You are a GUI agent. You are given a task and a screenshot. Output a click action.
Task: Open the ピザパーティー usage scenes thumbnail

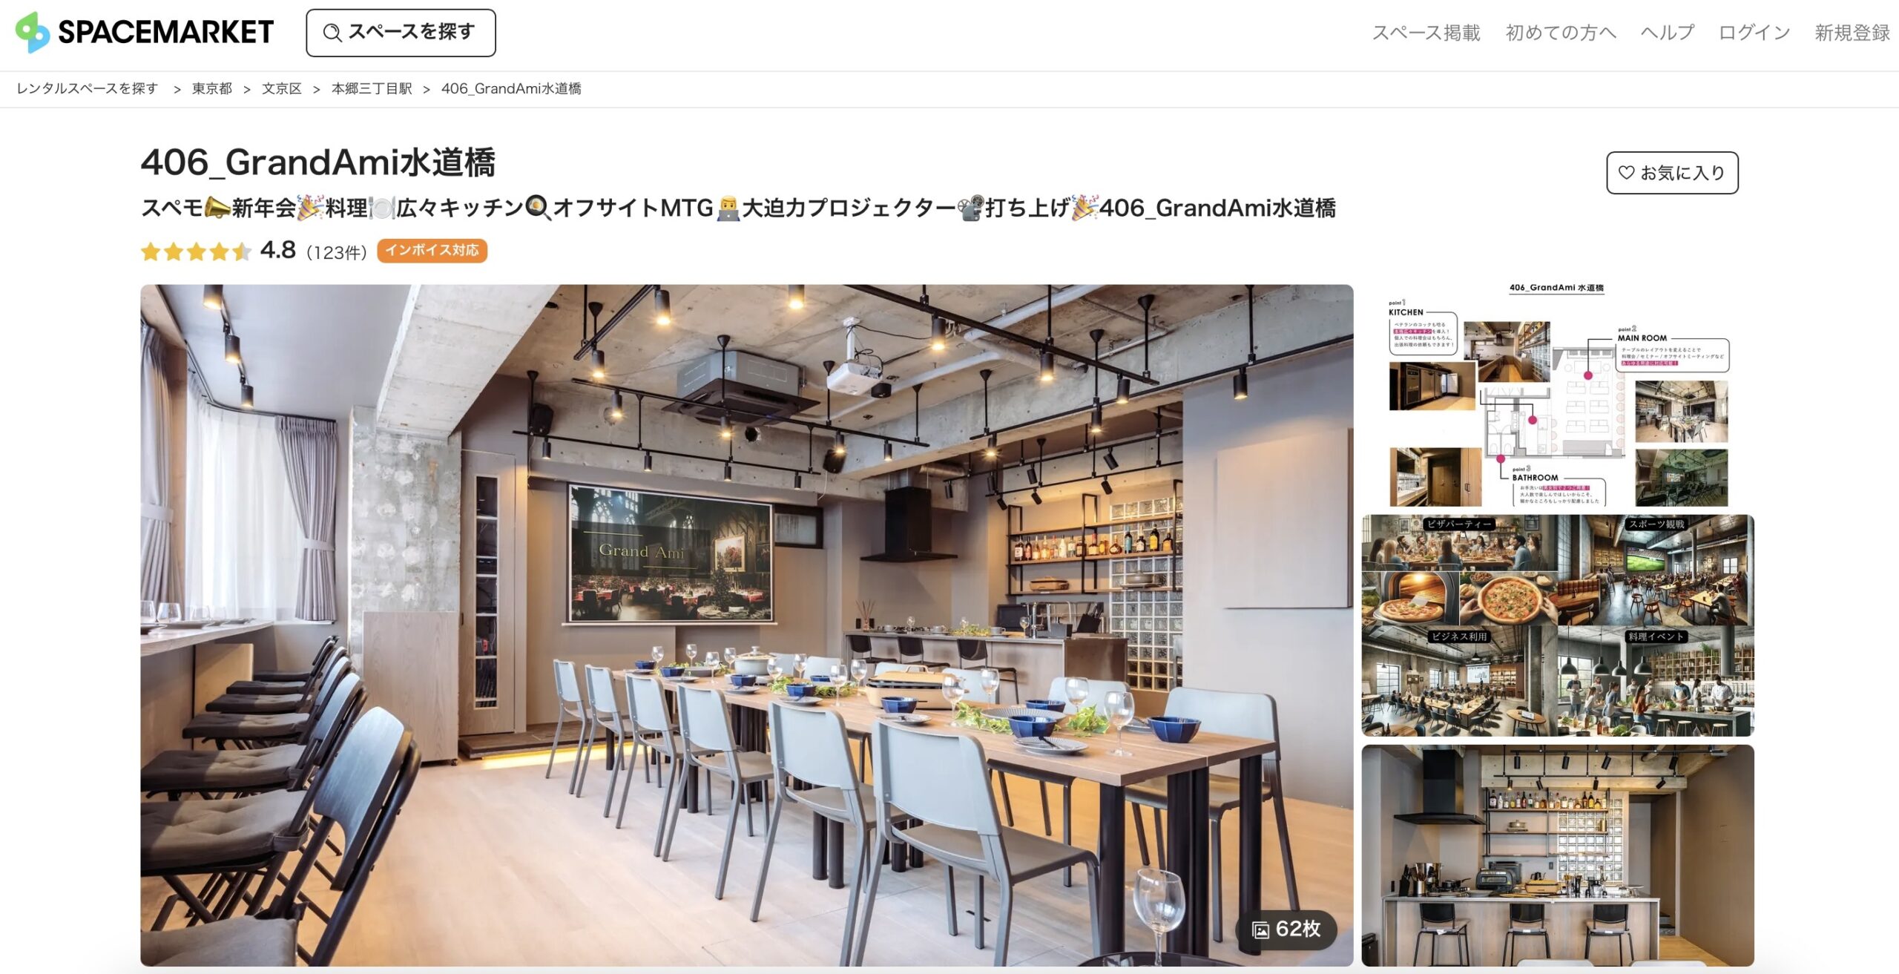click(x=1558, y=625)
